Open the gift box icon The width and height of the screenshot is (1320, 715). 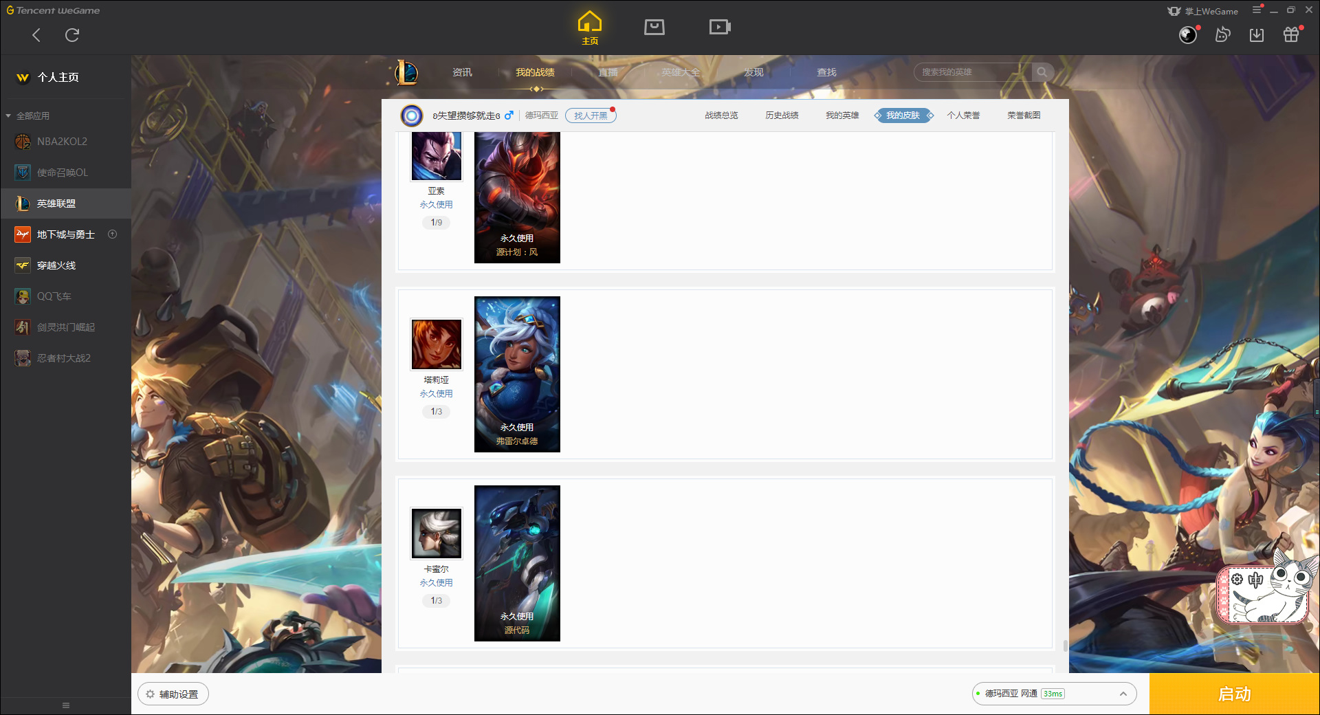click(1291, 35)
